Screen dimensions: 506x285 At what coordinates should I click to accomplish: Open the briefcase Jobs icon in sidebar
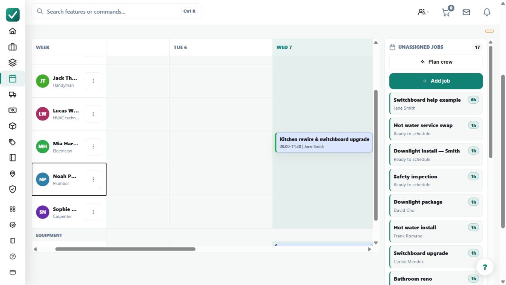tap(12, 47)
